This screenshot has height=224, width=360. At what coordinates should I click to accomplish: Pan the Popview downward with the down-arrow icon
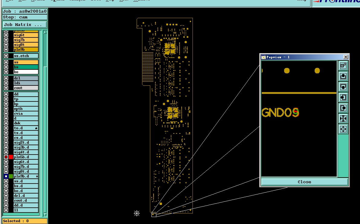point(343,87)
